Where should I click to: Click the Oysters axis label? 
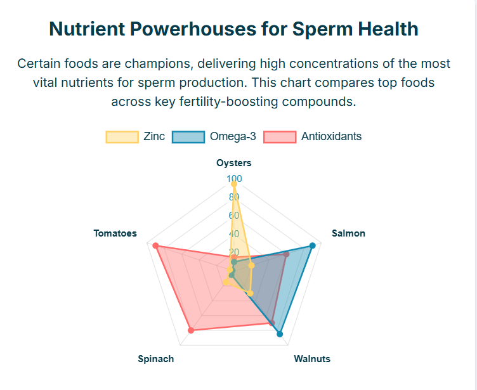[x=234, y=163]
